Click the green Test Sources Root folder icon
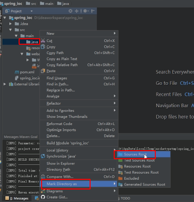 click(120, 160)
